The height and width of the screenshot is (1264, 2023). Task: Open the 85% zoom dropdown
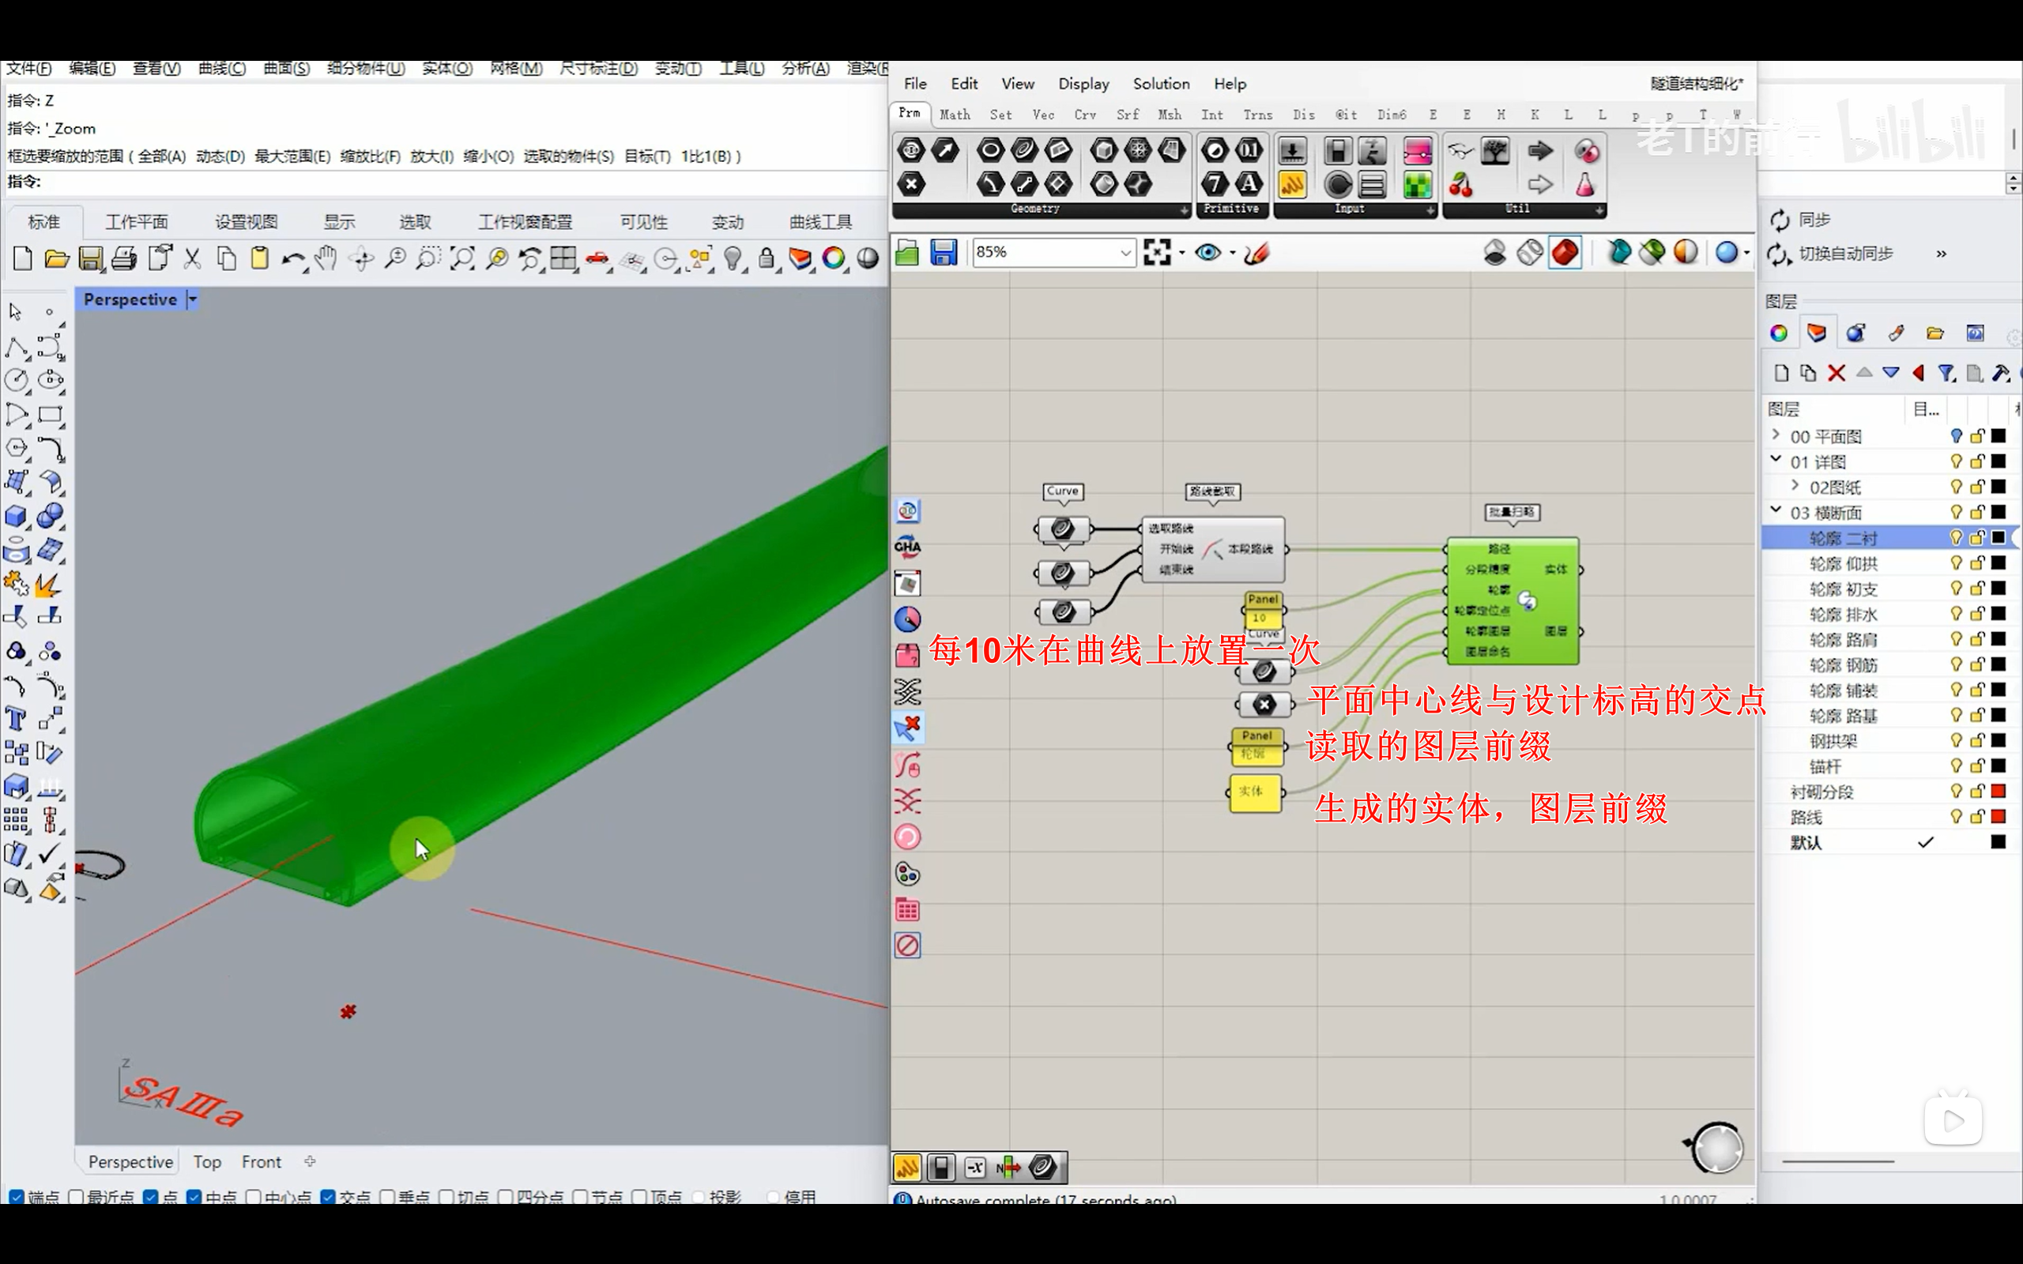coord(1125,253)
